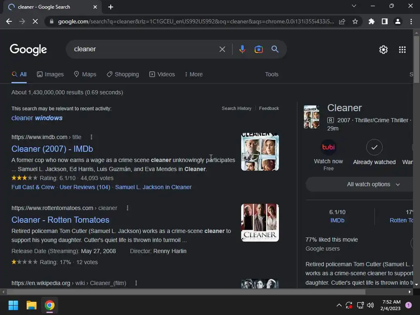Open the Rotten Tomatoes poster thumbnail
Image resolution: width=420 pixels, height=315 pixels.
pos(260,223)
